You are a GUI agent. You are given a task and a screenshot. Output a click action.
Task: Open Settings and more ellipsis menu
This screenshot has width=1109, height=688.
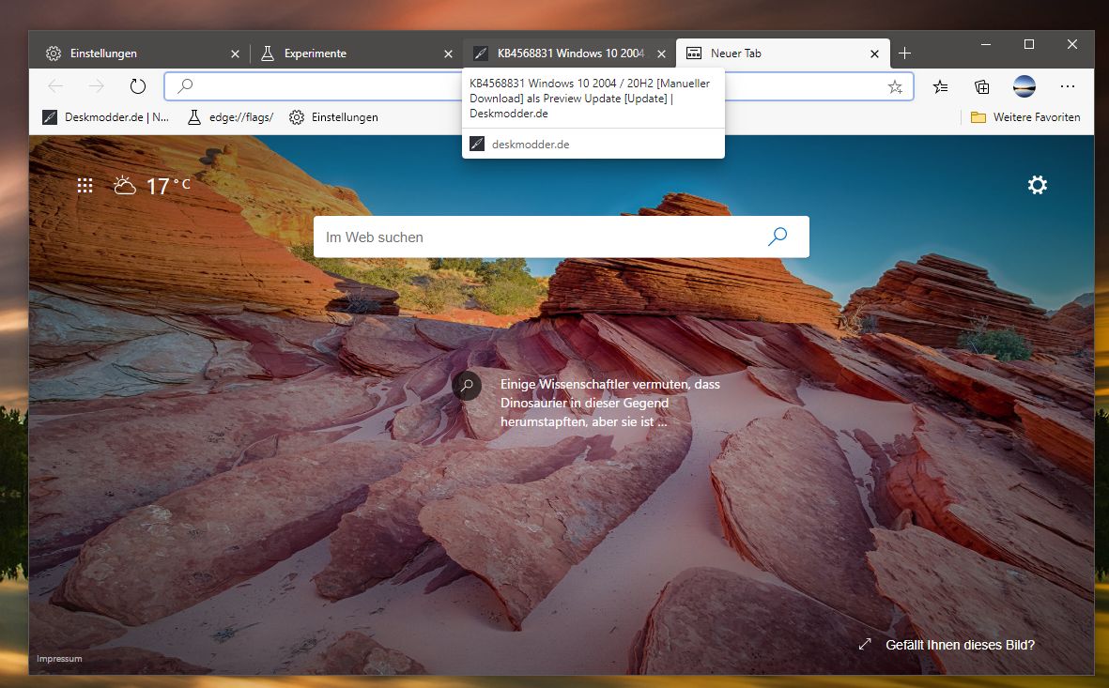click(x=1068, y=87)
